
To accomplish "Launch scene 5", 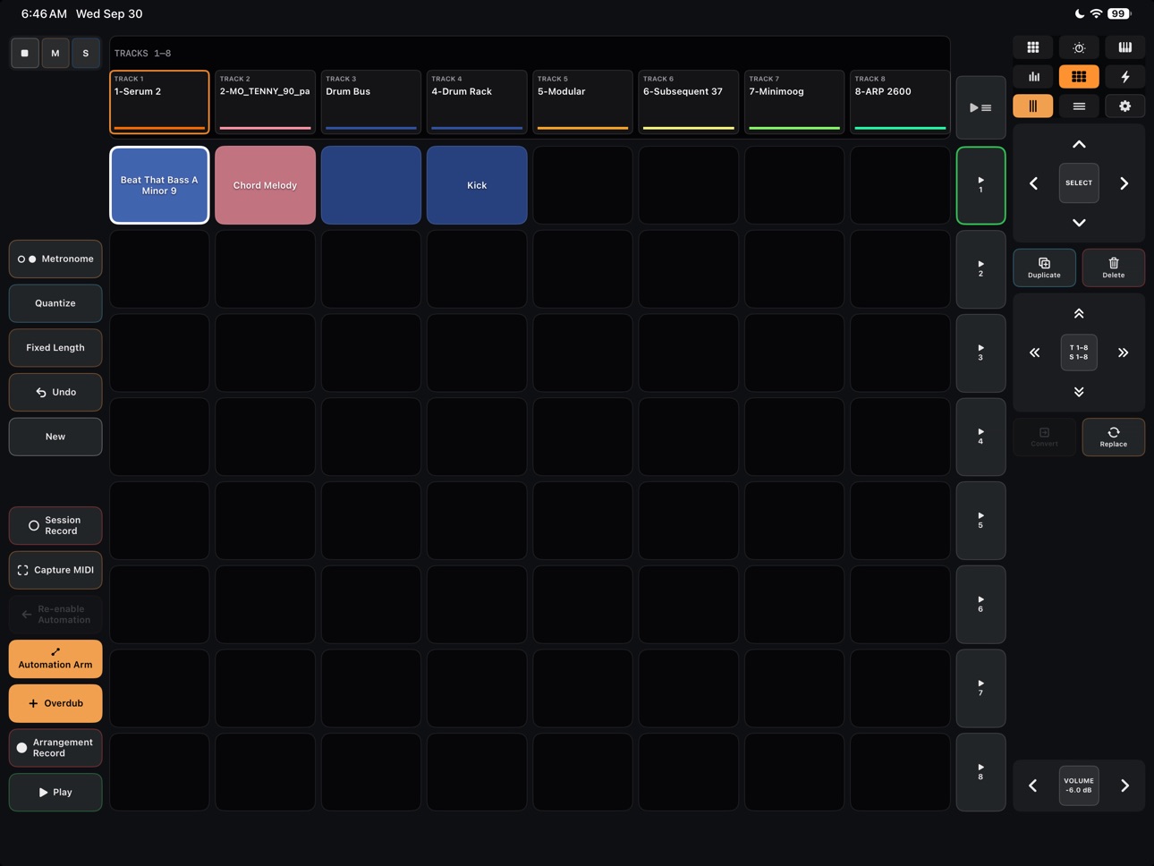I will [980, 521].
